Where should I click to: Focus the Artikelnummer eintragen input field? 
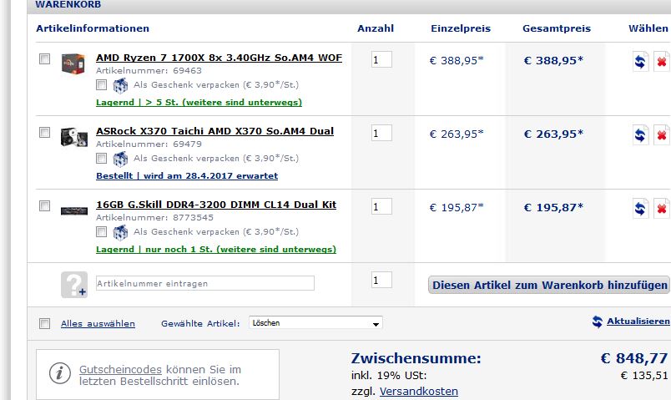(x=205, y=283)
